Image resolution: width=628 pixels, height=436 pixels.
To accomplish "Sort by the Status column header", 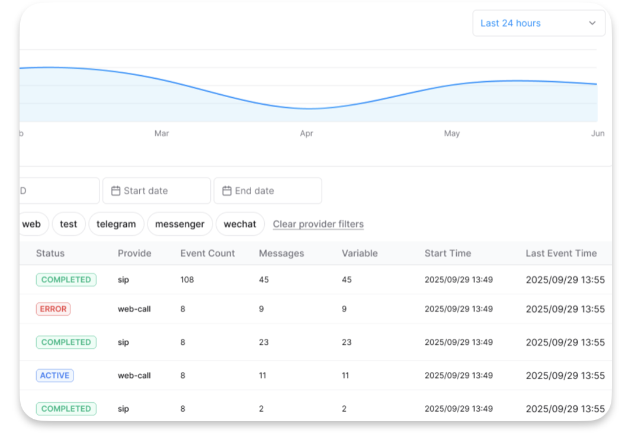I will tap(50, 253).
